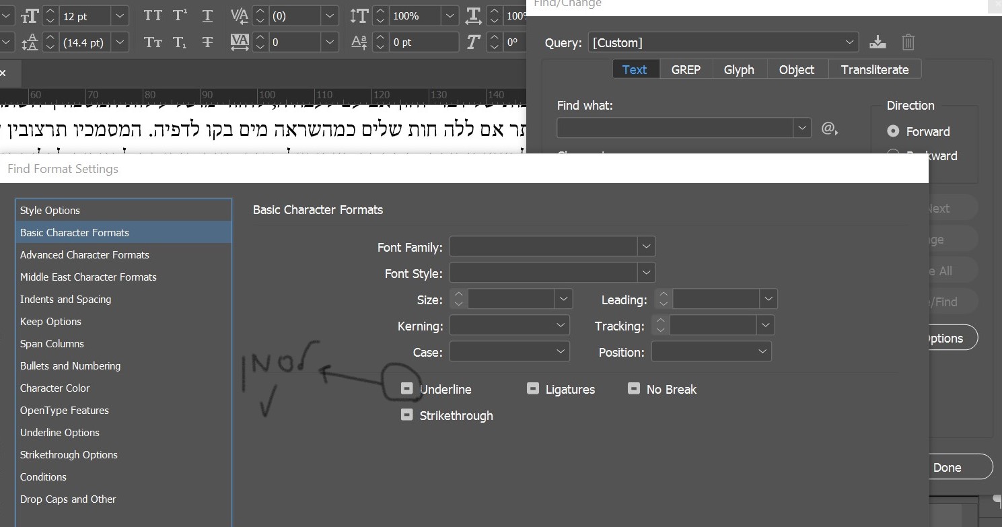Save the query in Find/Change
The width and height of the screenshot is (1002, 527).
(x=878, y=42)
